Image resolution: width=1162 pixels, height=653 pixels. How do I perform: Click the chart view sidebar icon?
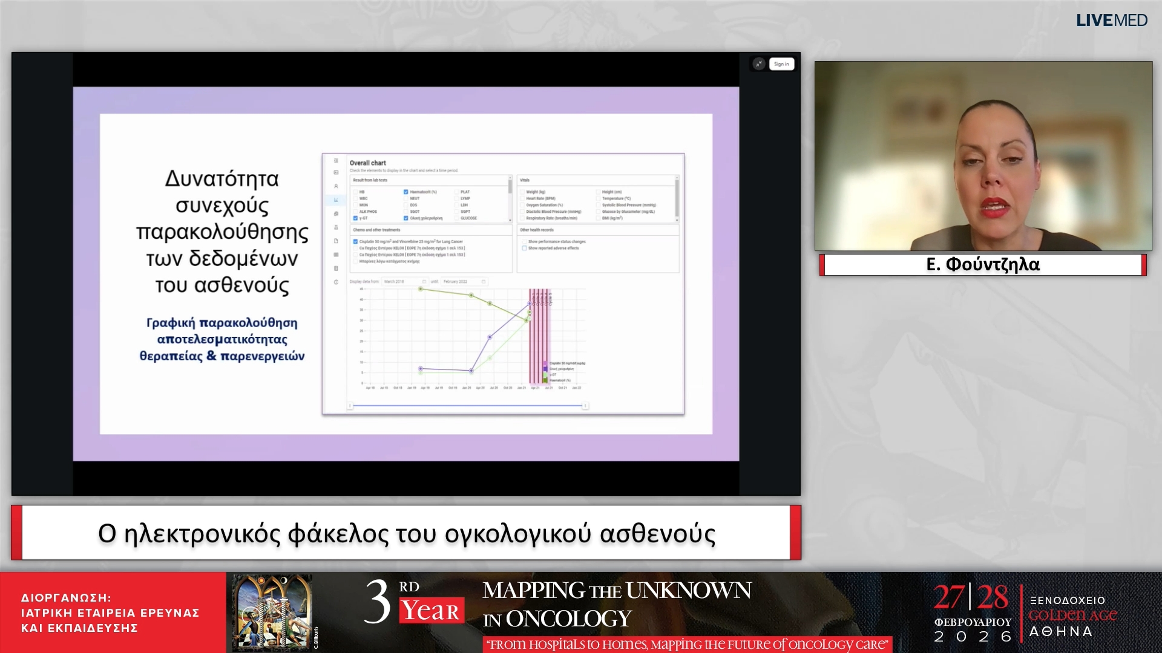pyautogui.click(x=336, y=200)
